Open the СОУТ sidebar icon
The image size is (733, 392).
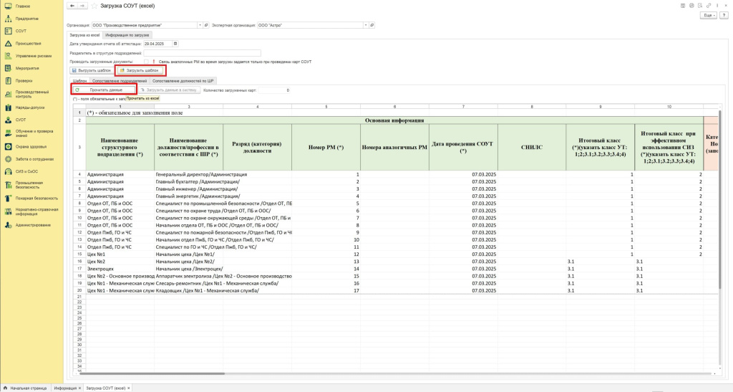(x=8, y=31)
